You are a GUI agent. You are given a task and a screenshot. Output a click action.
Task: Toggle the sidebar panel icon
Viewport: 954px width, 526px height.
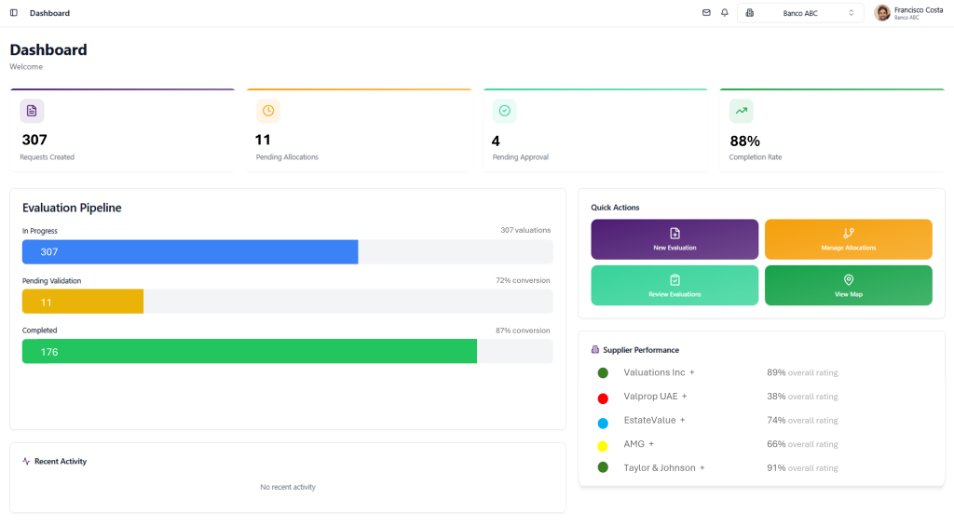(x=13, y=13)
